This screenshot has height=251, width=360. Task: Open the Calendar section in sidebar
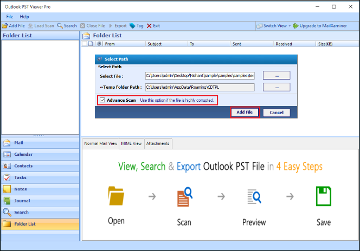point(40,154)
